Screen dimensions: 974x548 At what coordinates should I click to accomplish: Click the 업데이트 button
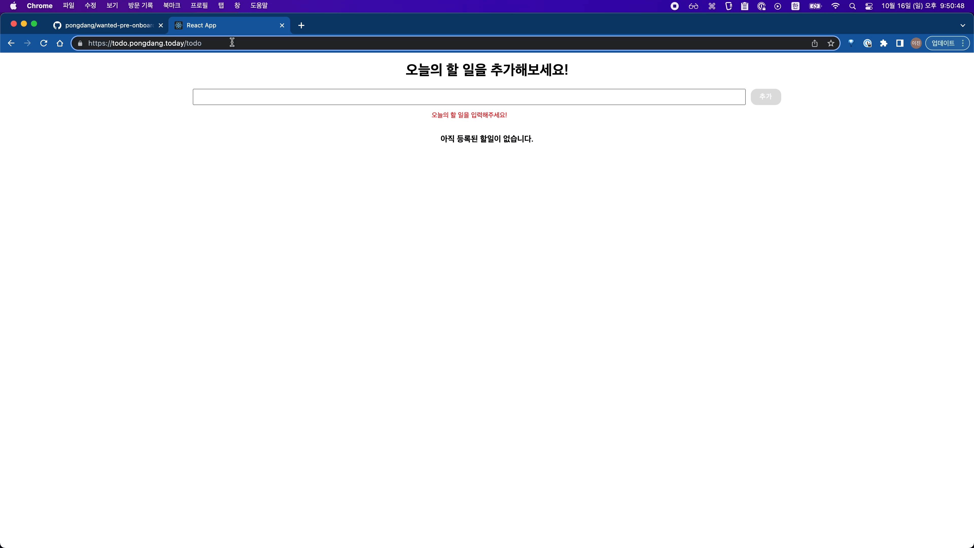pos(943,43)
